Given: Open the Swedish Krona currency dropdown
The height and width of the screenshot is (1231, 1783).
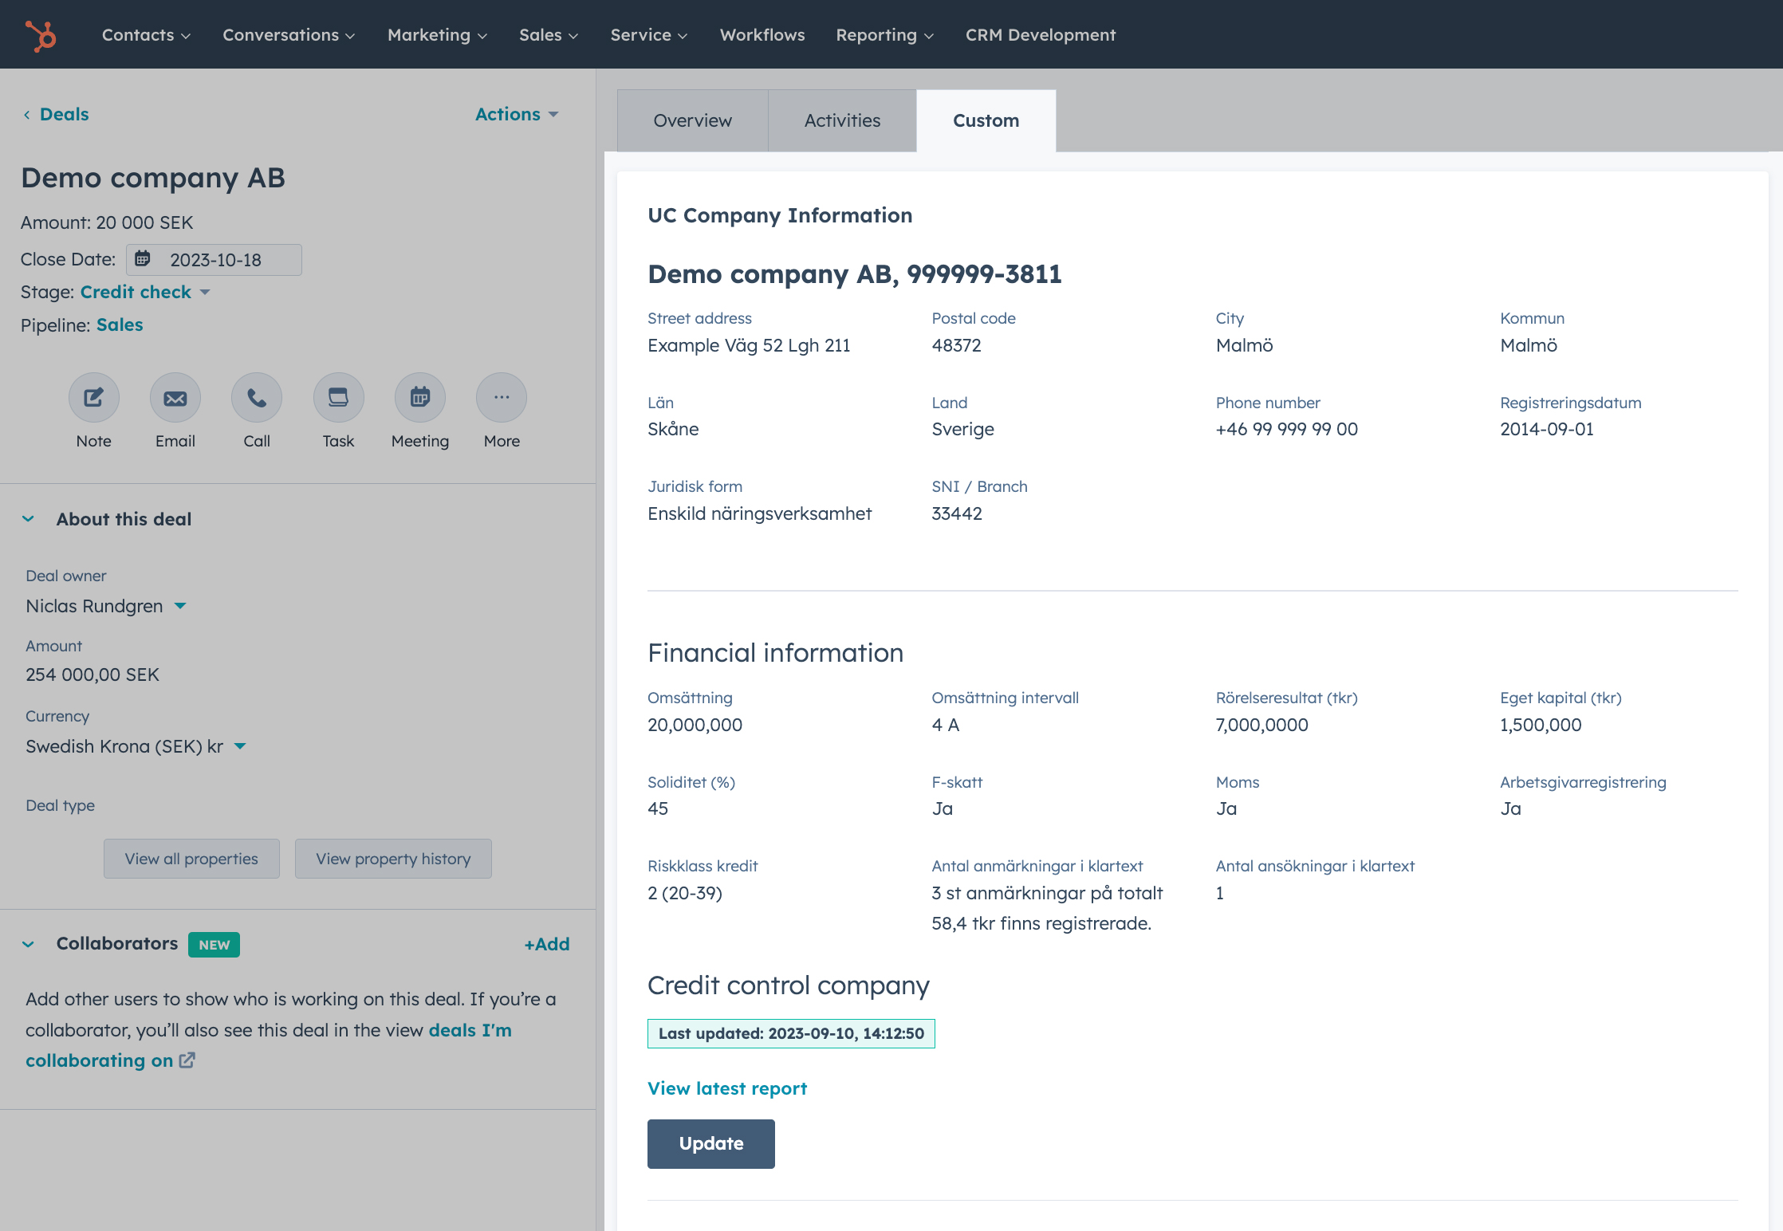Looking at the screenshot, I should [240, 746].
